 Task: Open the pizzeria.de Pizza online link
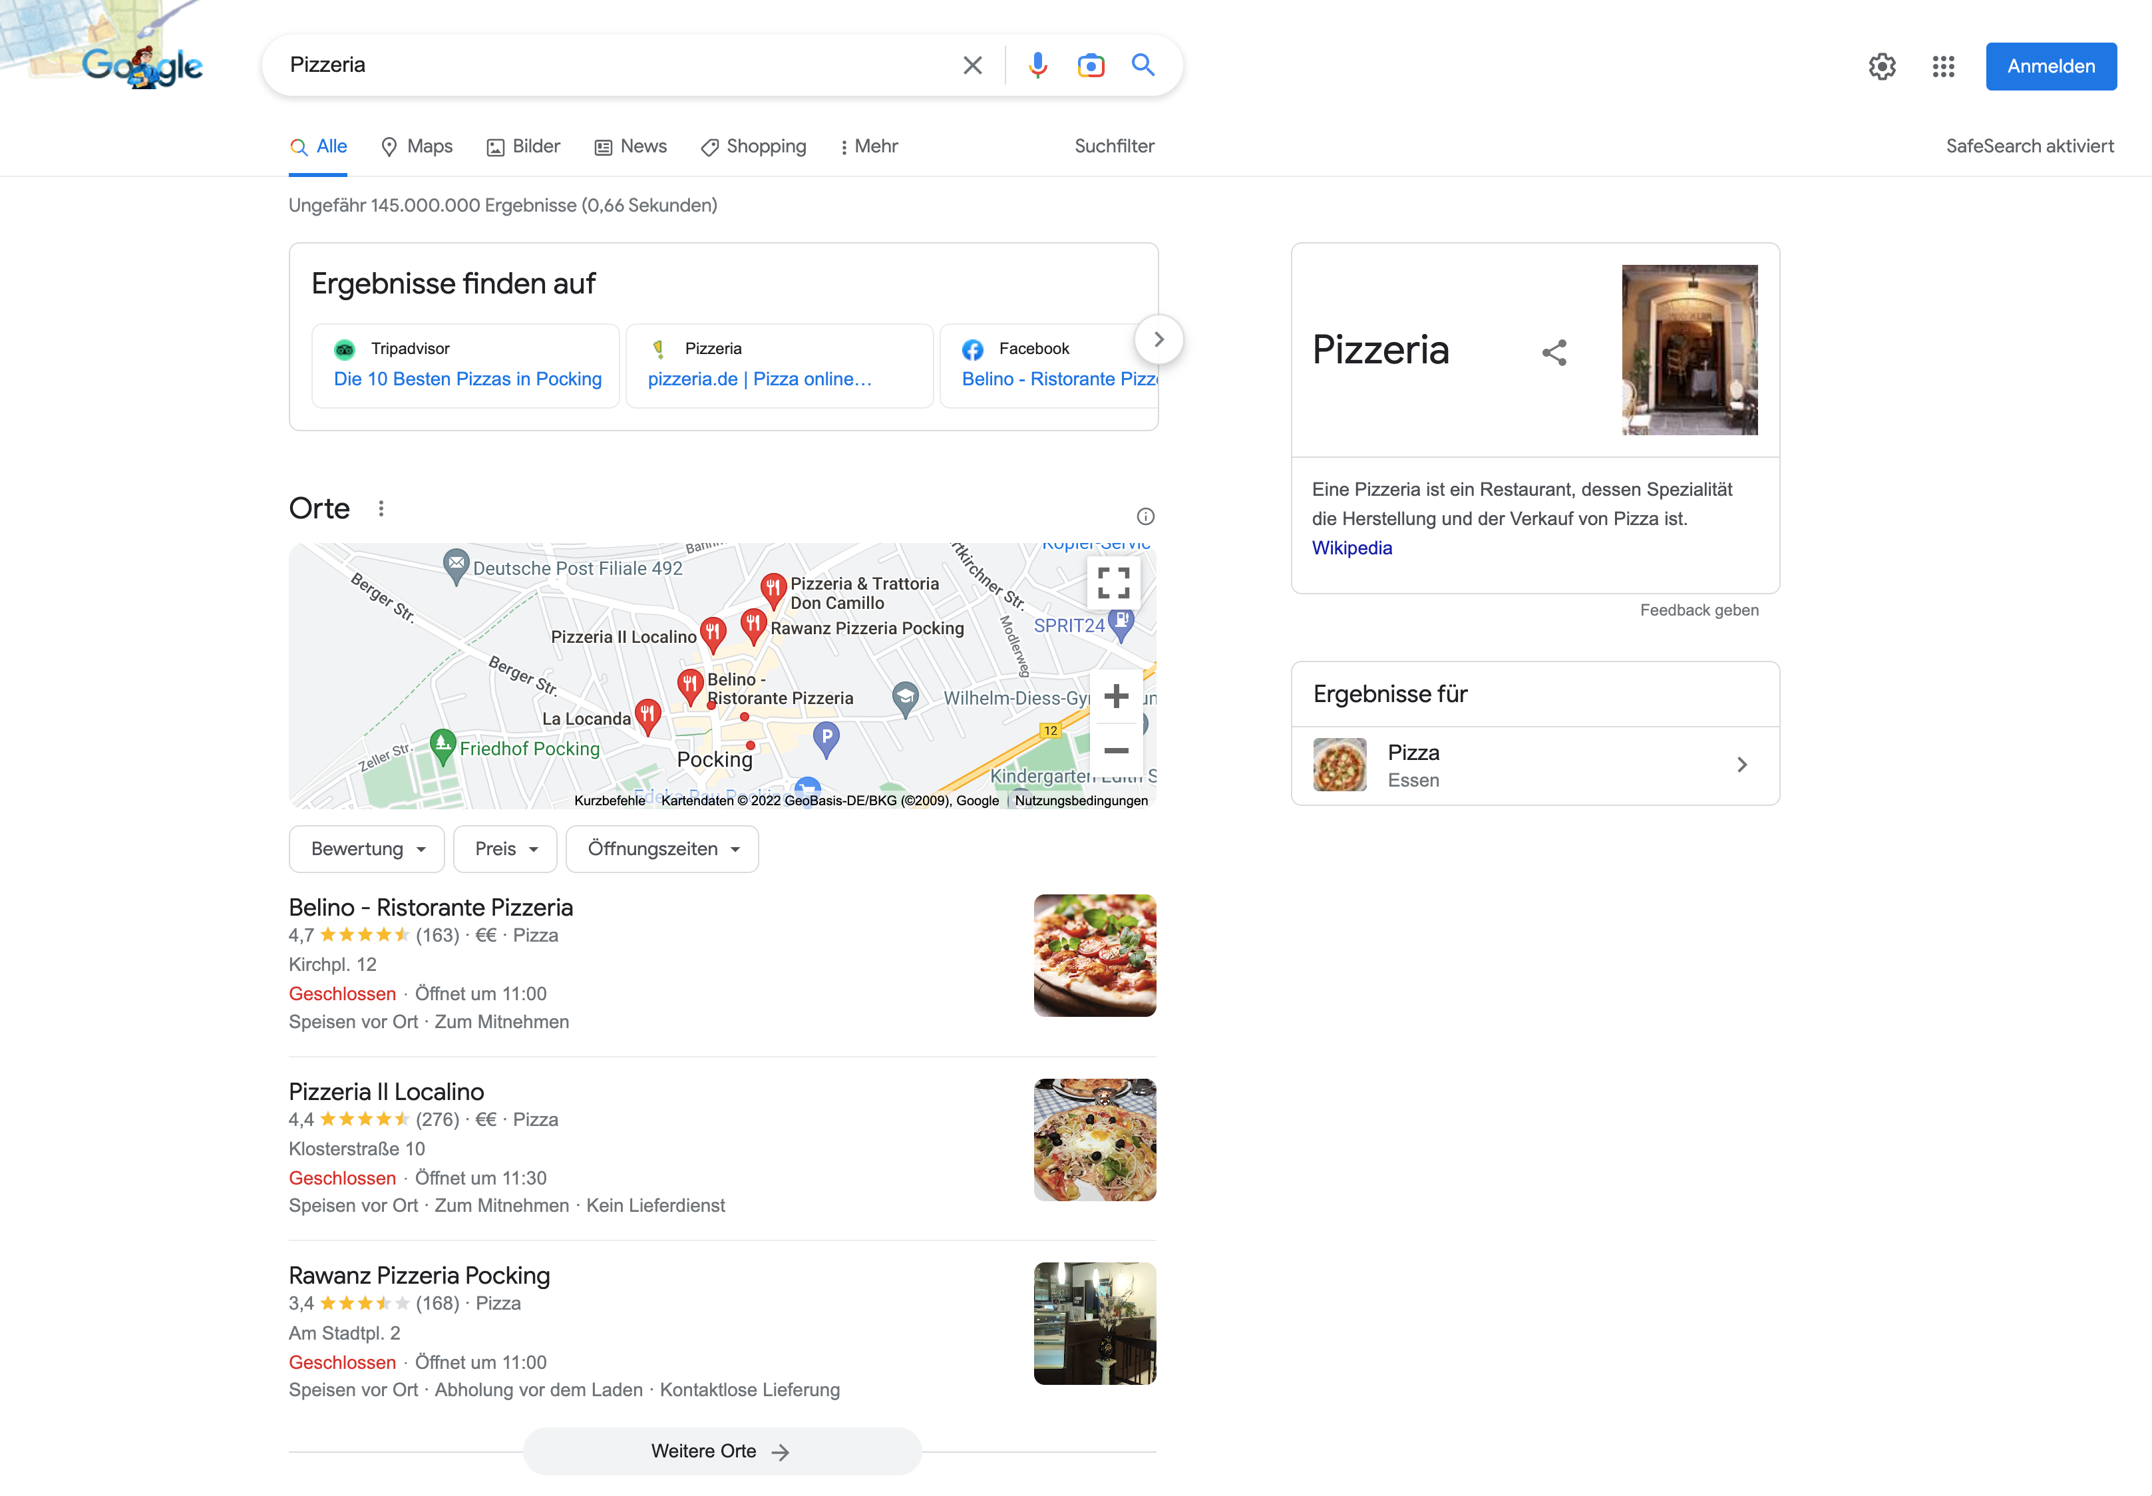[760, 379]
